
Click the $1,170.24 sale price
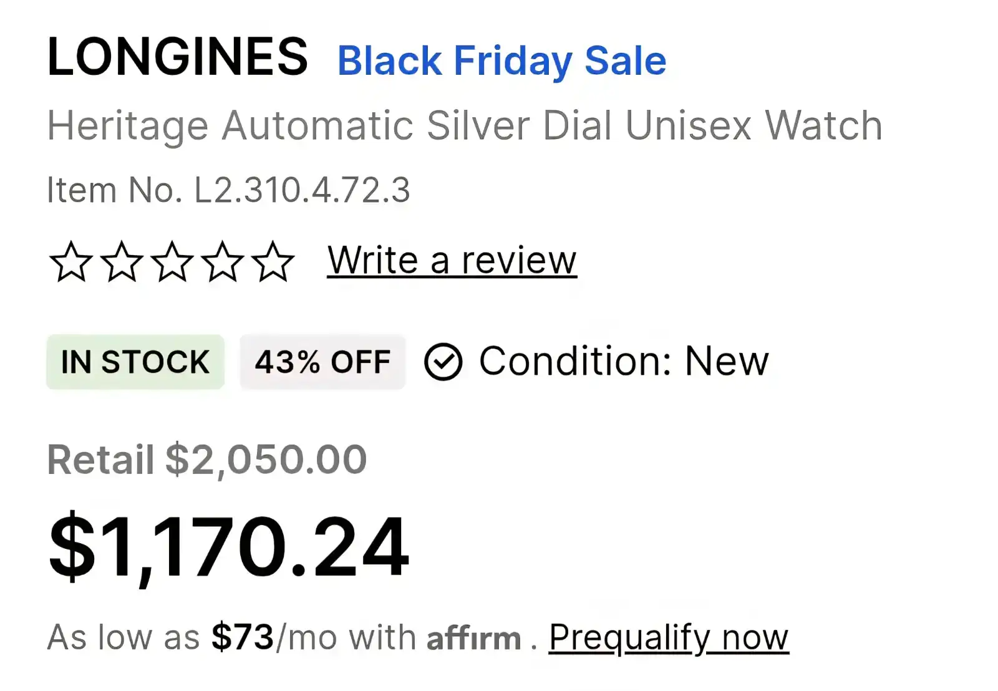pos(229,547)
